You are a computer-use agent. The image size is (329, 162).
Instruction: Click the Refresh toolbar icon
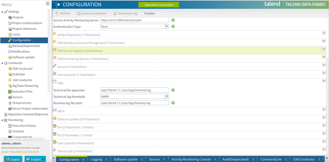[x=57, y=13]
